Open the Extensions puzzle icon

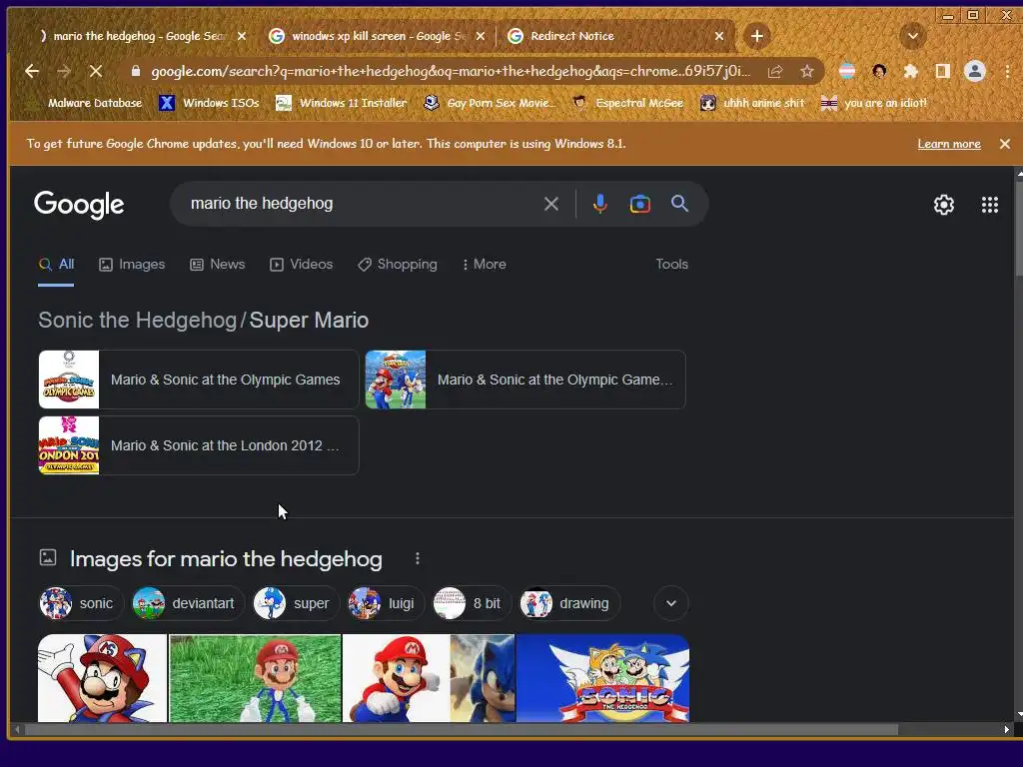(x=911, y=71)
